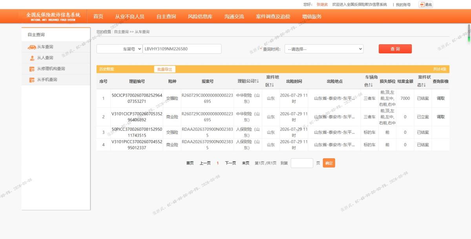Open the 首页 menu
This screenshot has height=239, width=471.
(x=98, y=16)
